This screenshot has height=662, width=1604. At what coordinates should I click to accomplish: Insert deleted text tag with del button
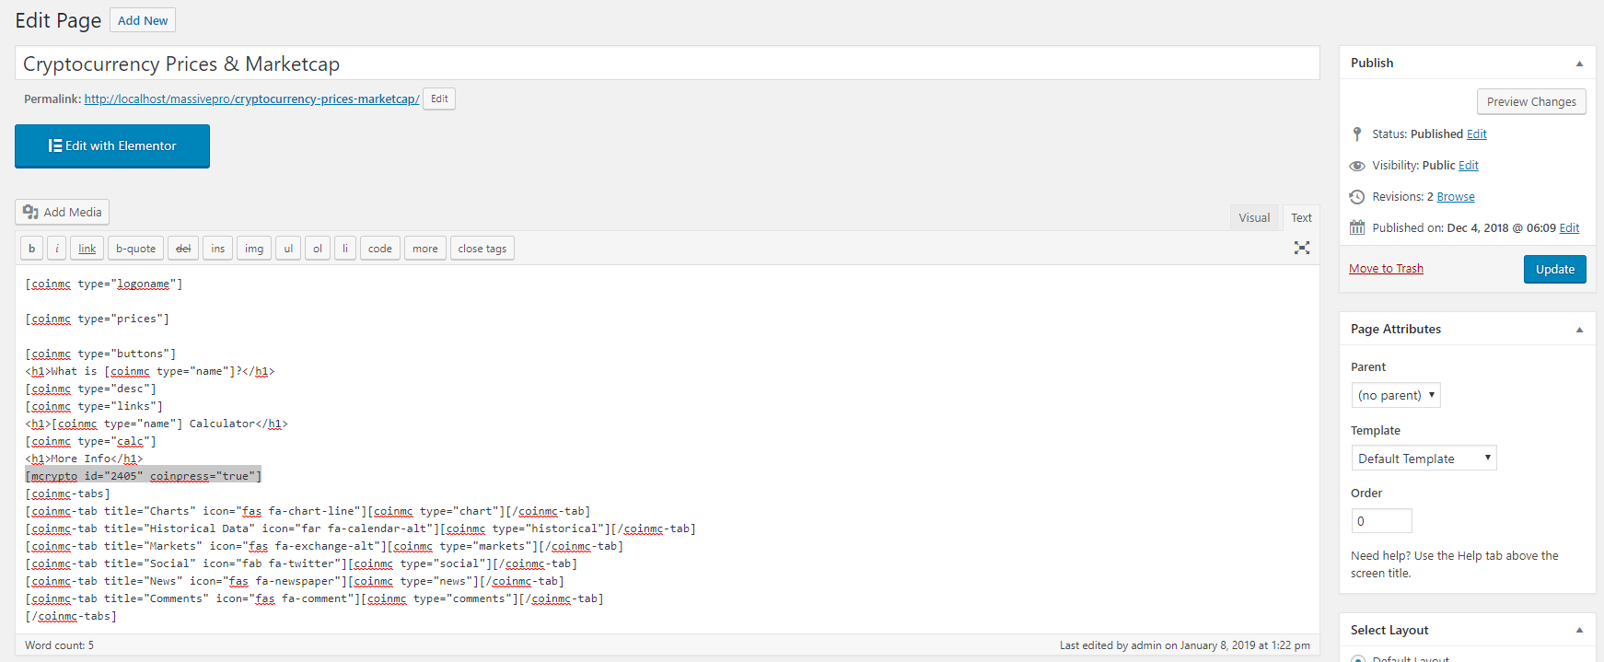(x=183, y=249)
